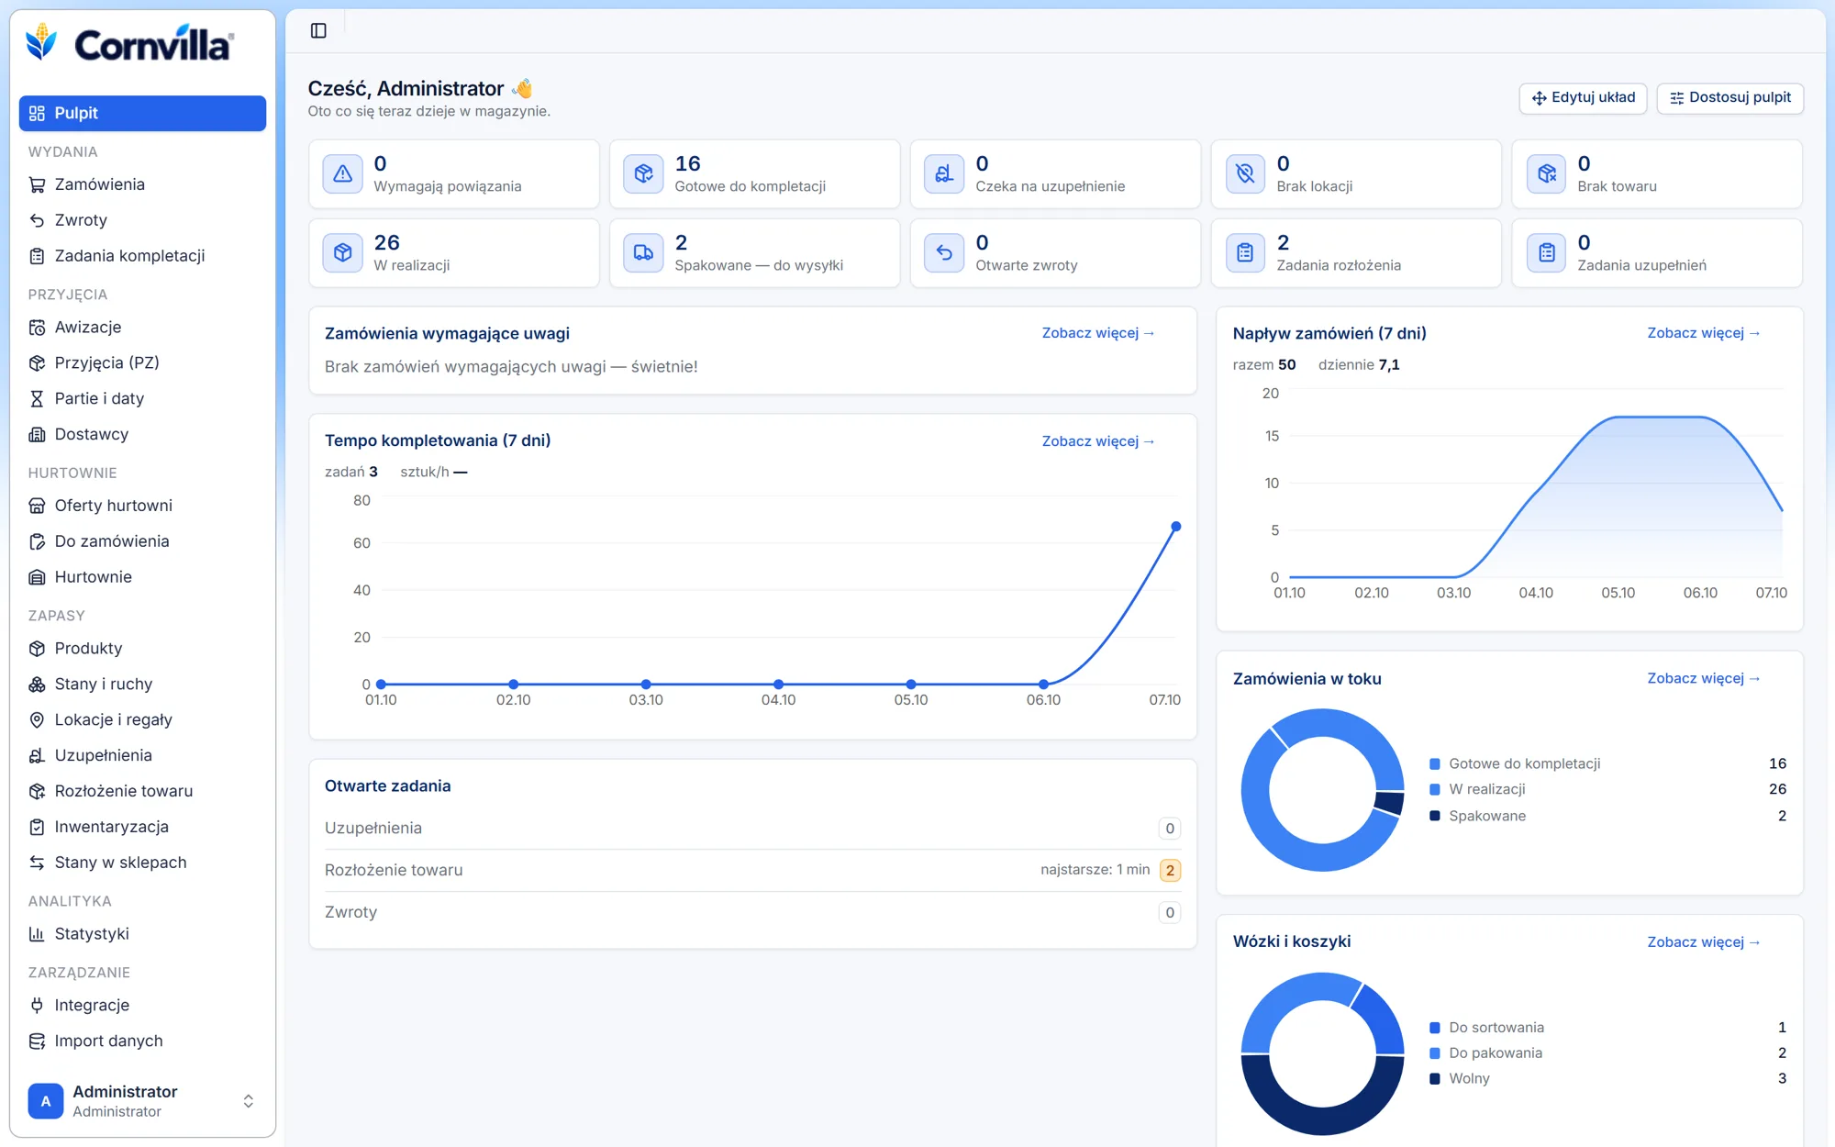Open Zobacz więcej for Napływ zamówień
Image resolution: width=1835 pixels, height=1147 pixels.
pyautogui.click(x=1704, y=333)
